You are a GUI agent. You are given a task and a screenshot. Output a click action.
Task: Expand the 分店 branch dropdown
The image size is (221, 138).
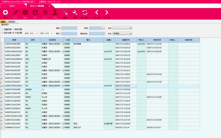pos(131,28)
